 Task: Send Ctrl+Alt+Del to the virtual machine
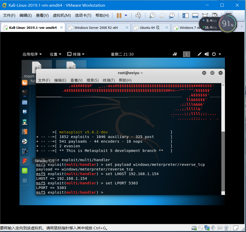pos(138,15)
